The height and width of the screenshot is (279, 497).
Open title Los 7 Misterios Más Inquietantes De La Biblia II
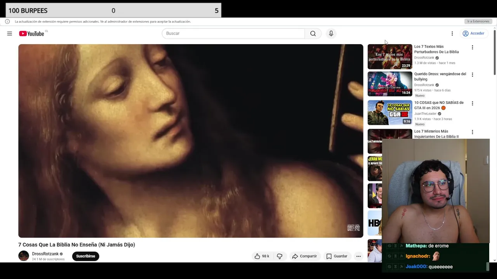point(436,134)
